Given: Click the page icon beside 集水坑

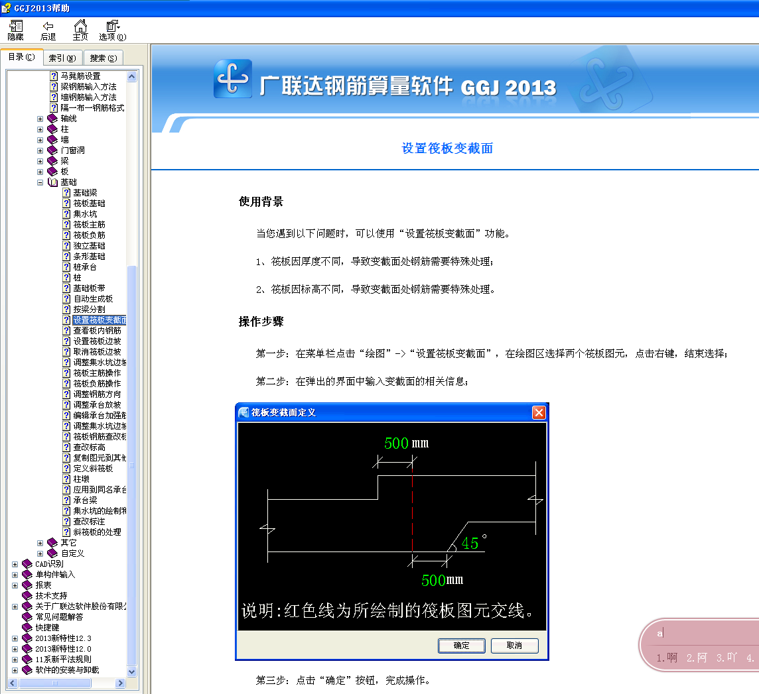Looking at the screenshot, I should (x=66, y=214).
